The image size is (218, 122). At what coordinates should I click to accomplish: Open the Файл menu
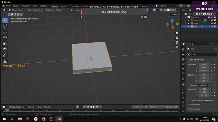(8, 6)
